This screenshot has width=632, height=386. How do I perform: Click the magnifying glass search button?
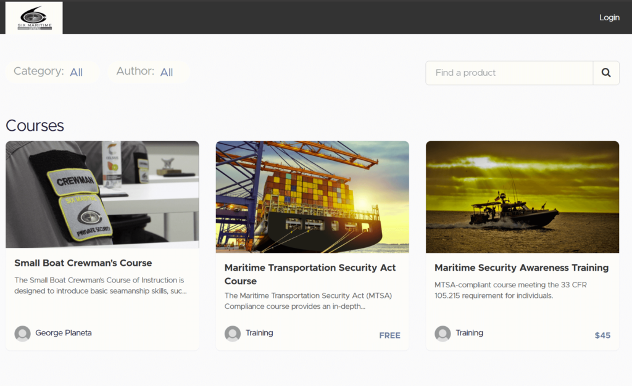606,73
